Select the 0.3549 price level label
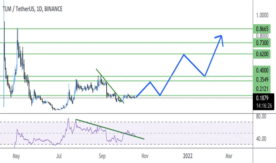The width and height of the screenshot is (276, 163). [x=262, y=79]
